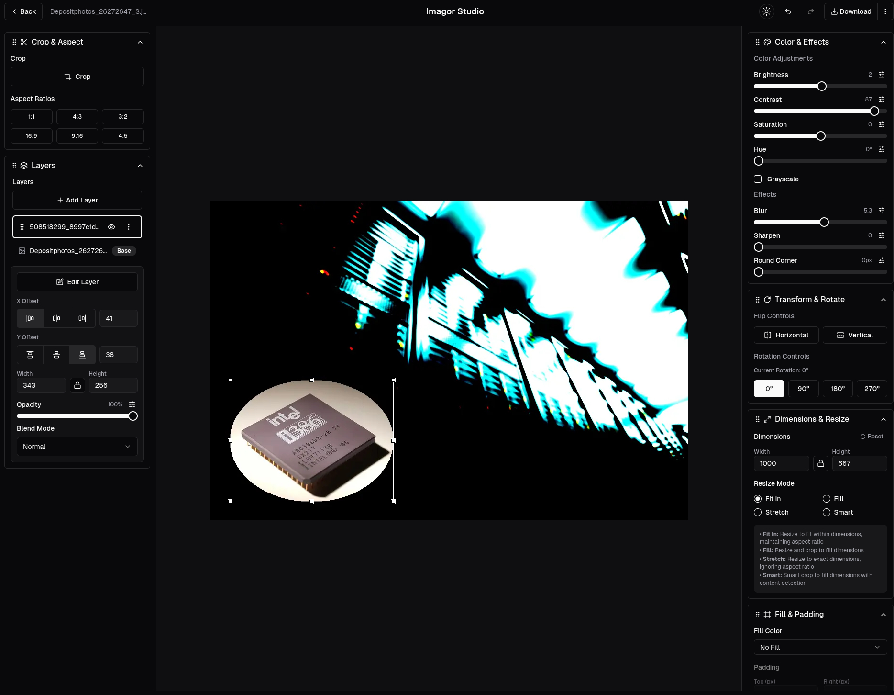Align layer to vertical top
This screenshot has width=894, height=695.
pos(30,355)
